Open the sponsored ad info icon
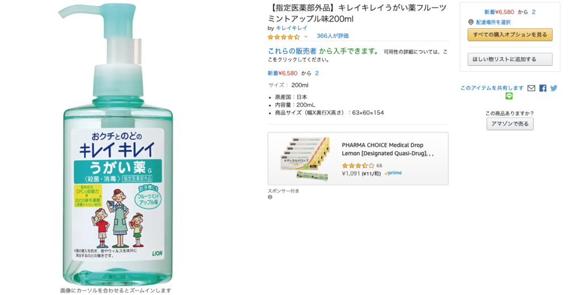Screen dimensions: 581x295 270,197
